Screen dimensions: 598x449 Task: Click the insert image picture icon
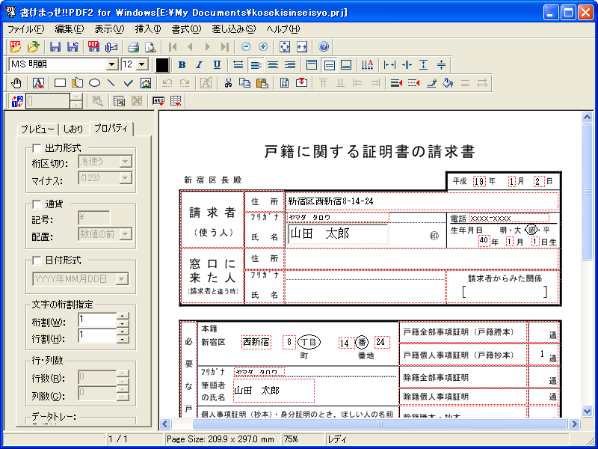pyautogui.click(x=146, y=83)
